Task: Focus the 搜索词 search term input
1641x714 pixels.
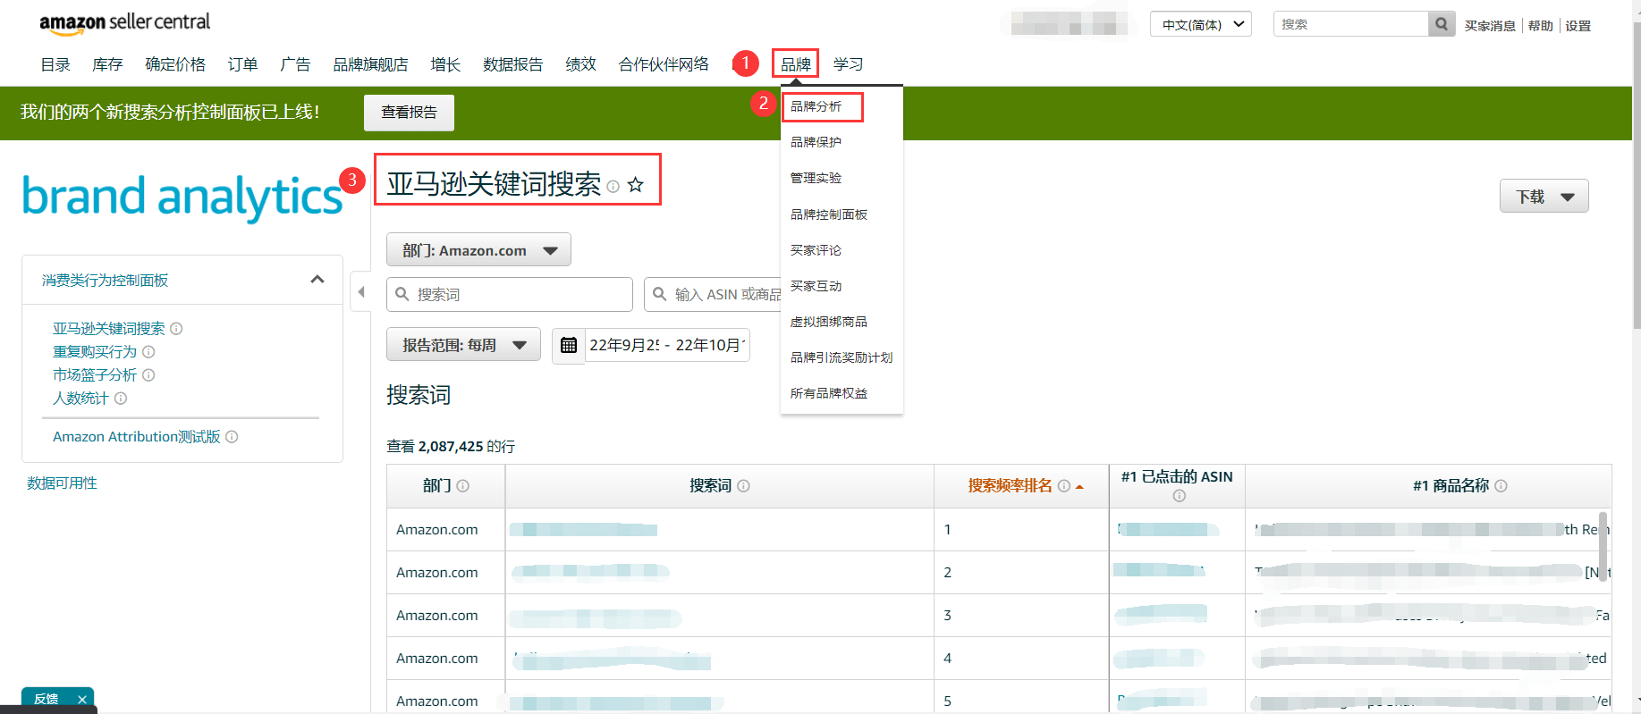Action: [510, 294]
